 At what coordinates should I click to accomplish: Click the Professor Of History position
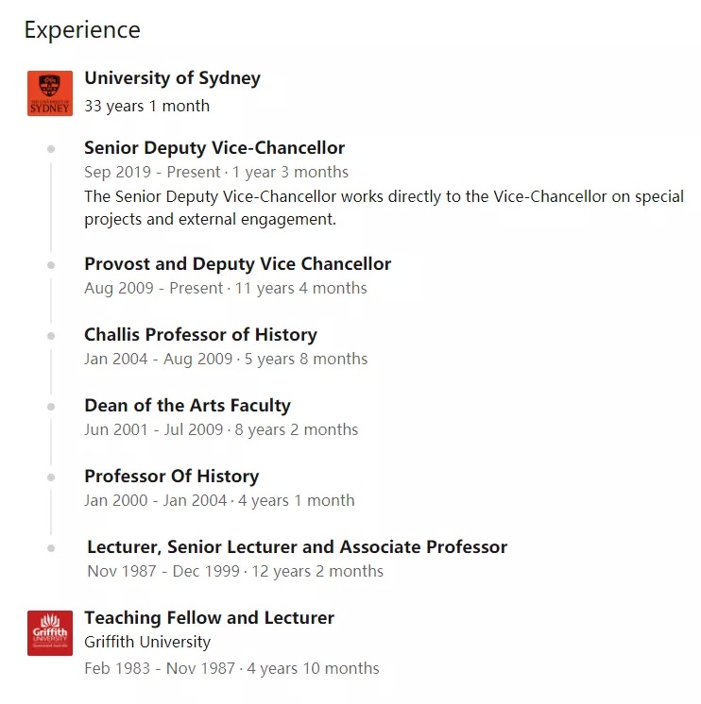172,477
